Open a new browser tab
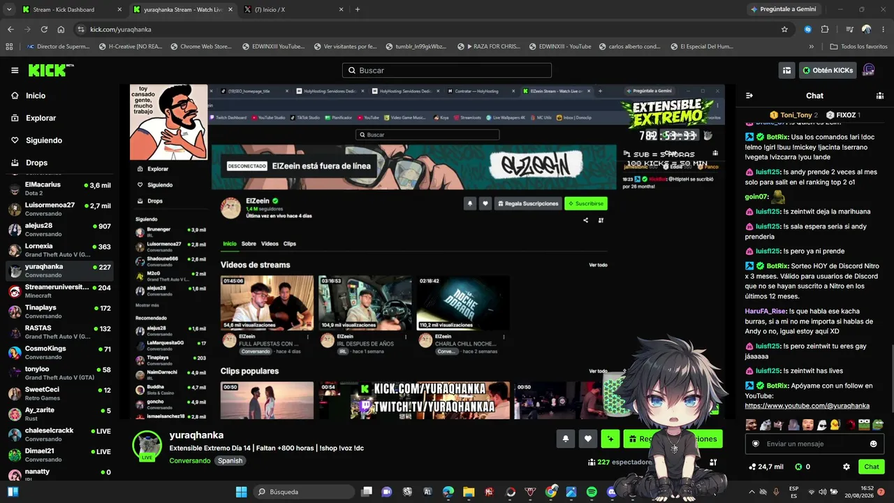This screenshot has height=503, width=894. 358,10
